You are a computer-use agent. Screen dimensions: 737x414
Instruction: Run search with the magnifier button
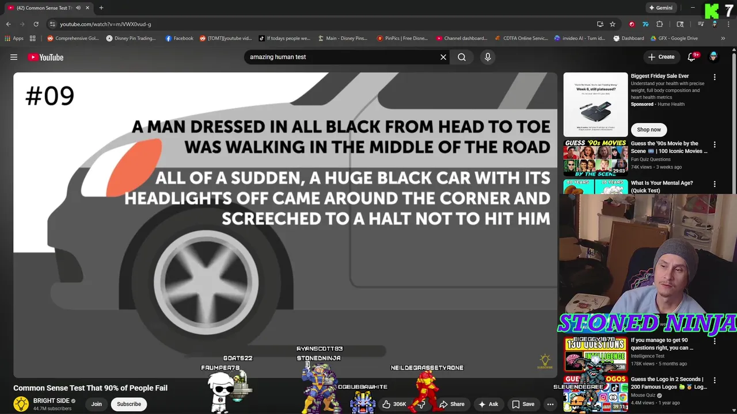(462, 57)
